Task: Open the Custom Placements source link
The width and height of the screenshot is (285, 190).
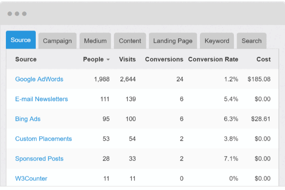Action: click(x=43, y=139)
